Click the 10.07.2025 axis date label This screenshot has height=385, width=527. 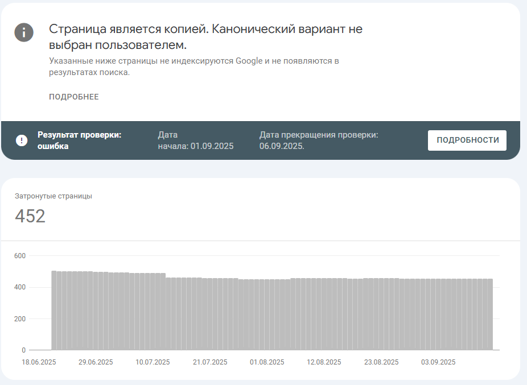pos(153,362)
